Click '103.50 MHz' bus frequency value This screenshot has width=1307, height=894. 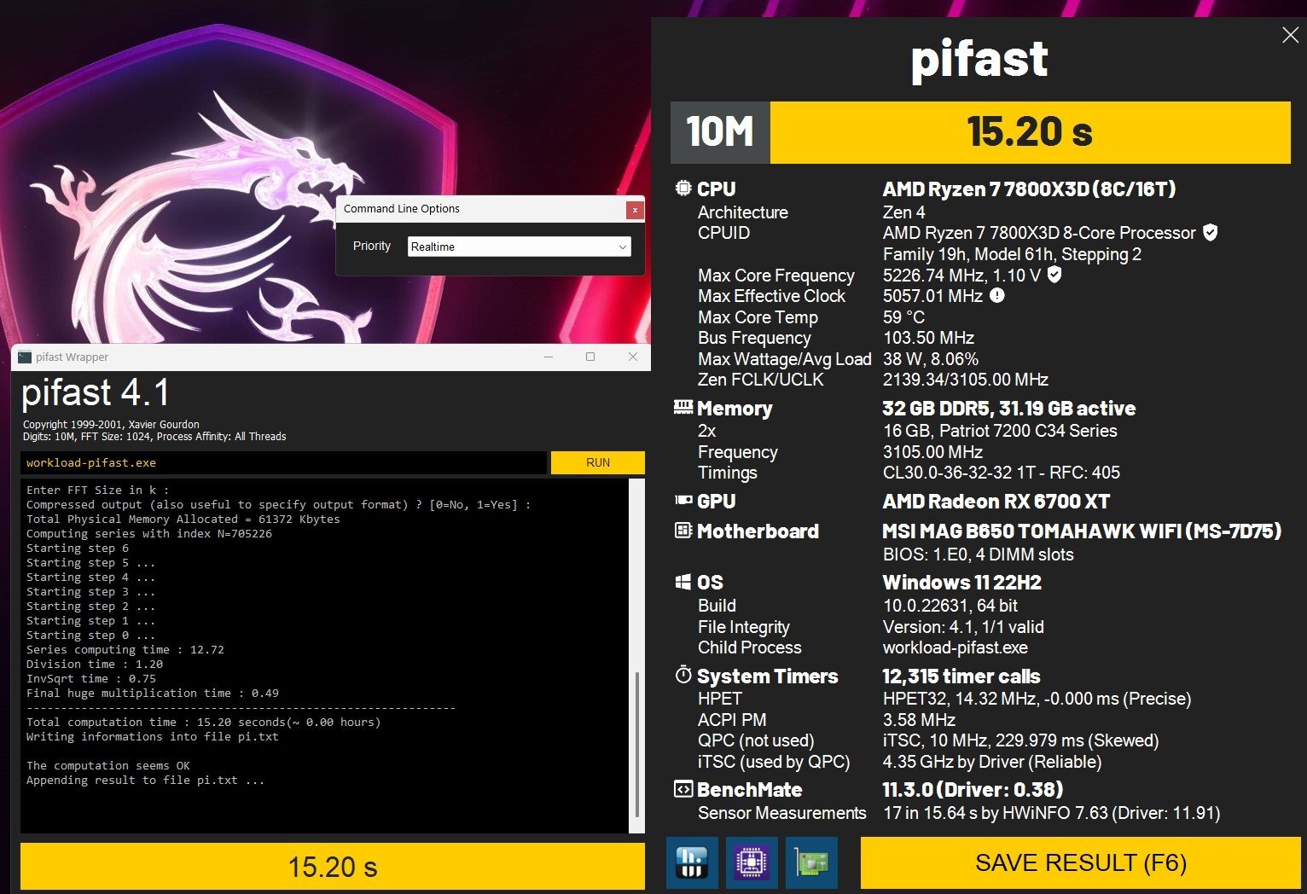[928, 338]
